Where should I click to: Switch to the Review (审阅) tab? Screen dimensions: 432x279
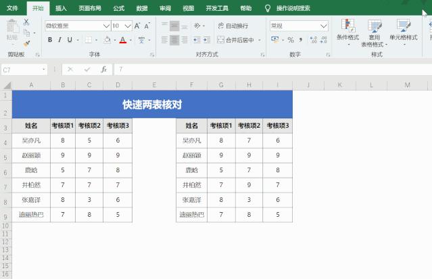coord(165,8)
